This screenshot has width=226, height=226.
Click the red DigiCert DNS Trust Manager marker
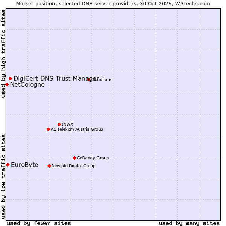[10, 78]
